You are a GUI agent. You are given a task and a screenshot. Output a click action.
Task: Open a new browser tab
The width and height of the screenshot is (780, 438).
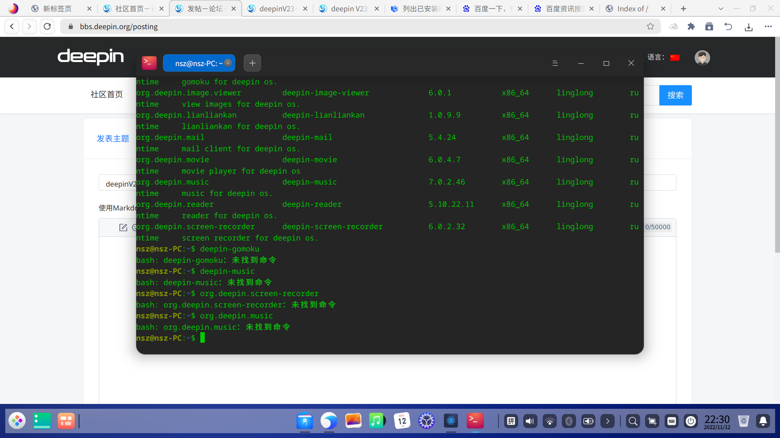[683, 9]
